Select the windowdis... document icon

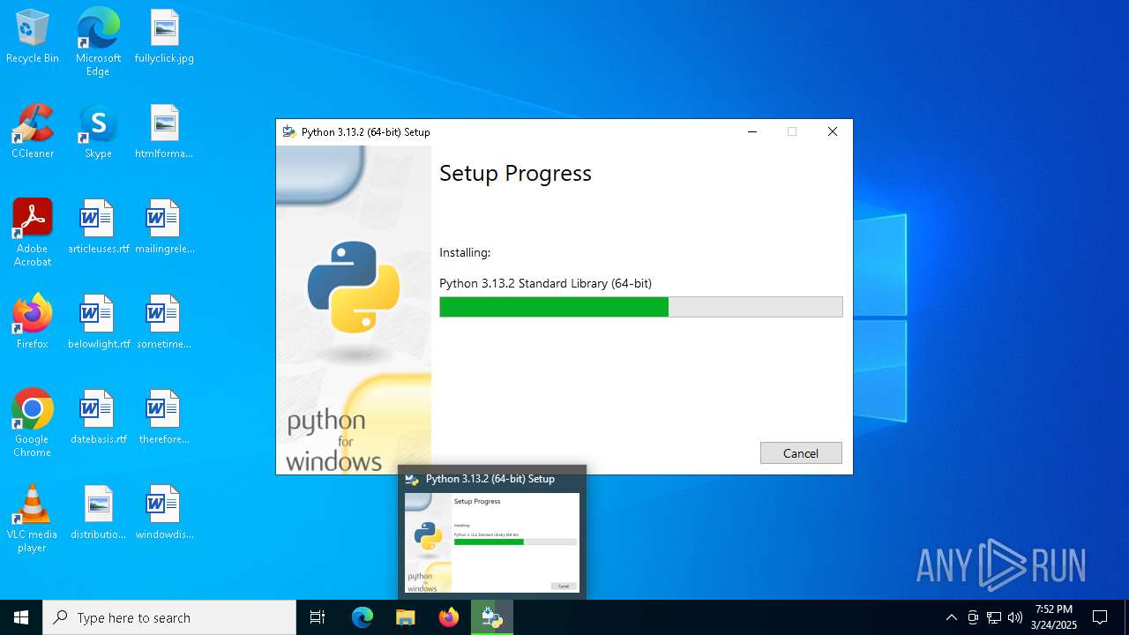164,513
